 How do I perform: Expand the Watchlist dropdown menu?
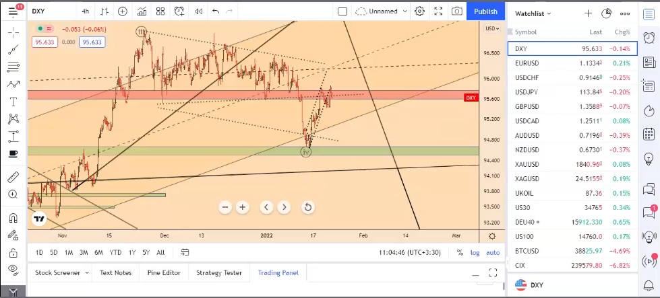pyautogui.click(x=533, y=13)
